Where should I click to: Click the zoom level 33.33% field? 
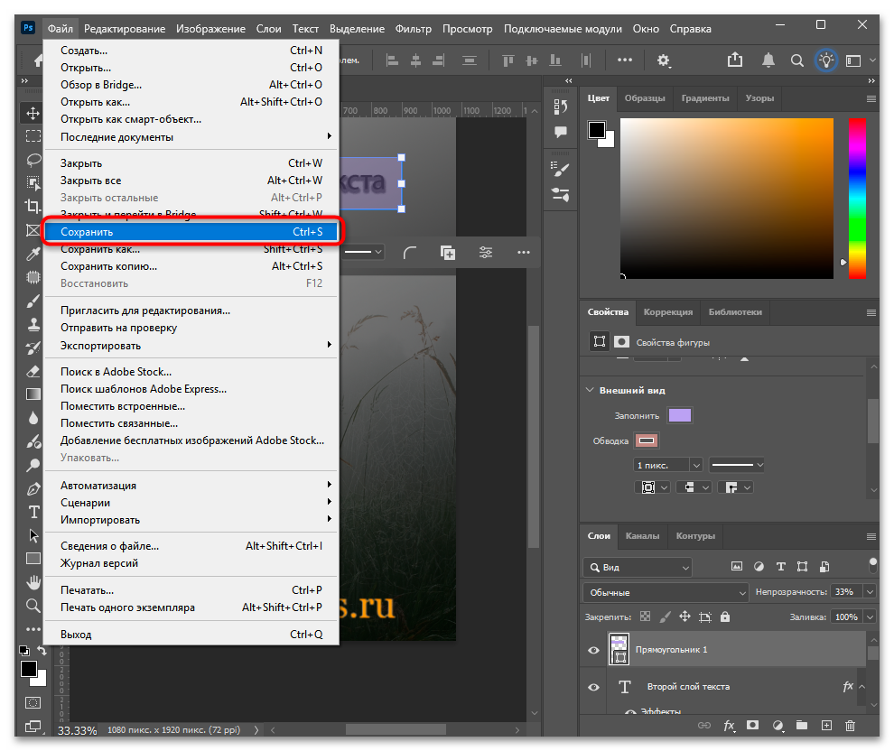click(77, 730)
